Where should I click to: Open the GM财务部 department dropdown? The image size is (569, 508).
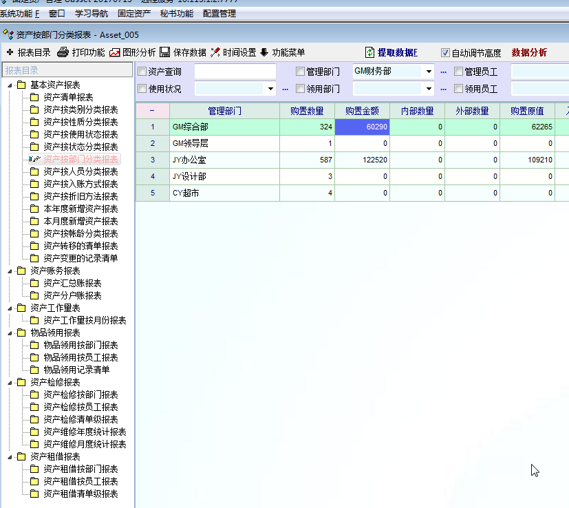(x=429, y=72)
